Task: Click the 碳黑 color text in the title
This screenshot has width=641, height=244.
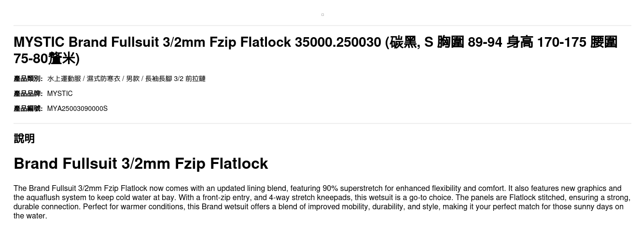Action: tap(403, 42)
